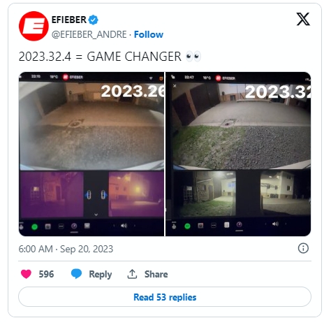Open the 2023.32 right camera photo
The height and width of the screenshot is (325, 331).
[x=238, y=154]
